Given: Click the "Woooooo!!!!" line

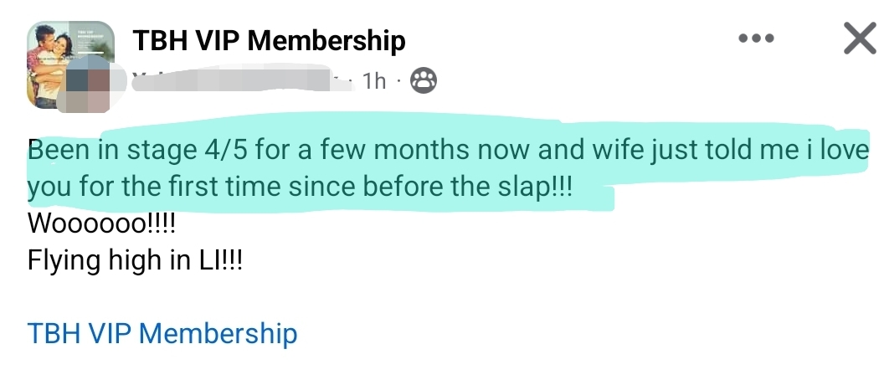Looking at the screenshot, I should 102,224.
